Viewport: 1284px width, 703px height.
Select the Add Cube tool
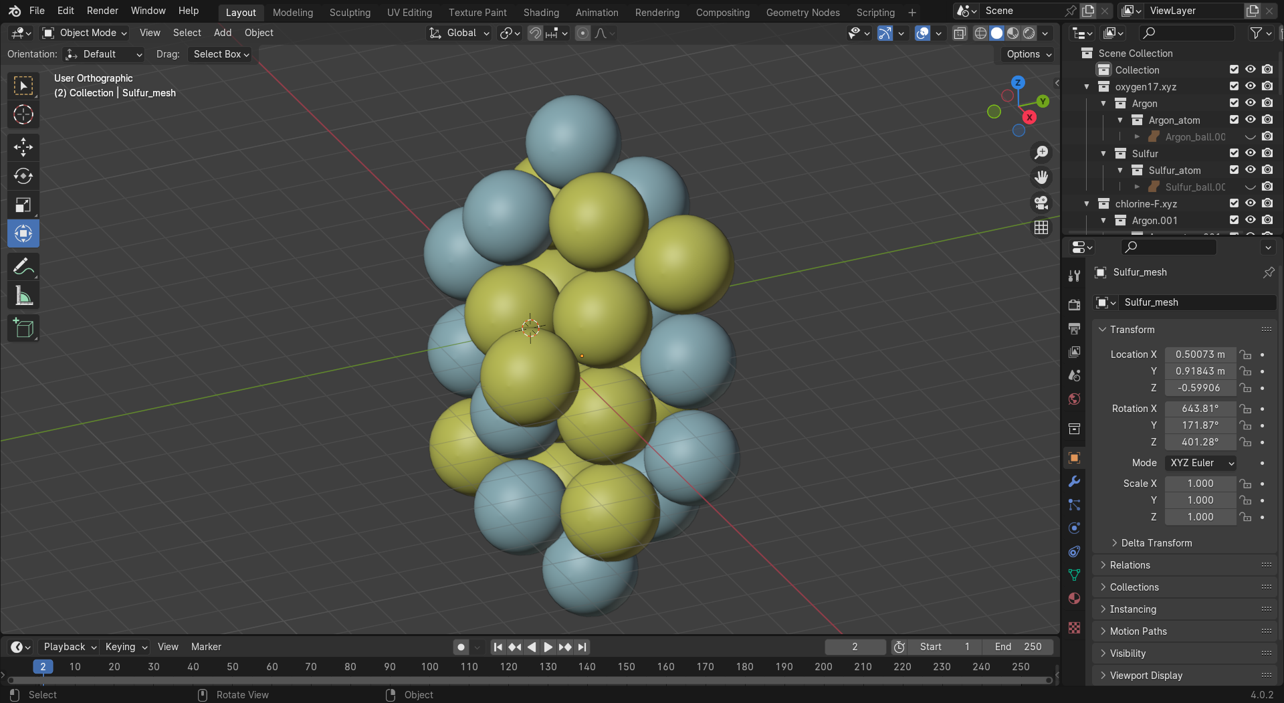coord(23,328)
